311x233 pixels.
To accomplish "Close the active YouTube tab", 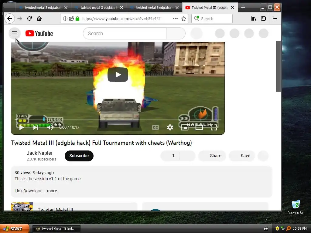I will pos(233,8).
